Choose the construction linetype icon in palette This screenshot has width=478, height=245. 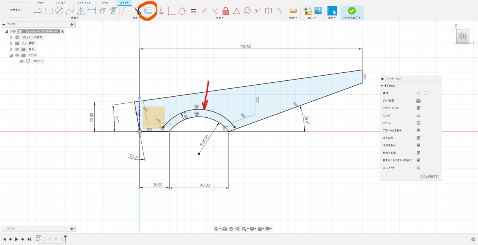point(419,93)
